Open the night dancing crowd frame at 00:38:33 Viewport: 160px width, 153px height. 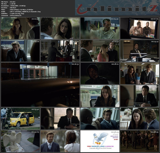pos(140,141)
